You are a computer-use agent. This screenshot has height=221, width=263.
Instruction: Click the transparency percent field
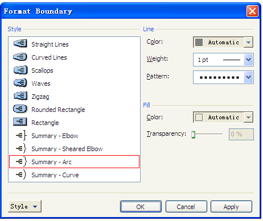coord(241,134)
